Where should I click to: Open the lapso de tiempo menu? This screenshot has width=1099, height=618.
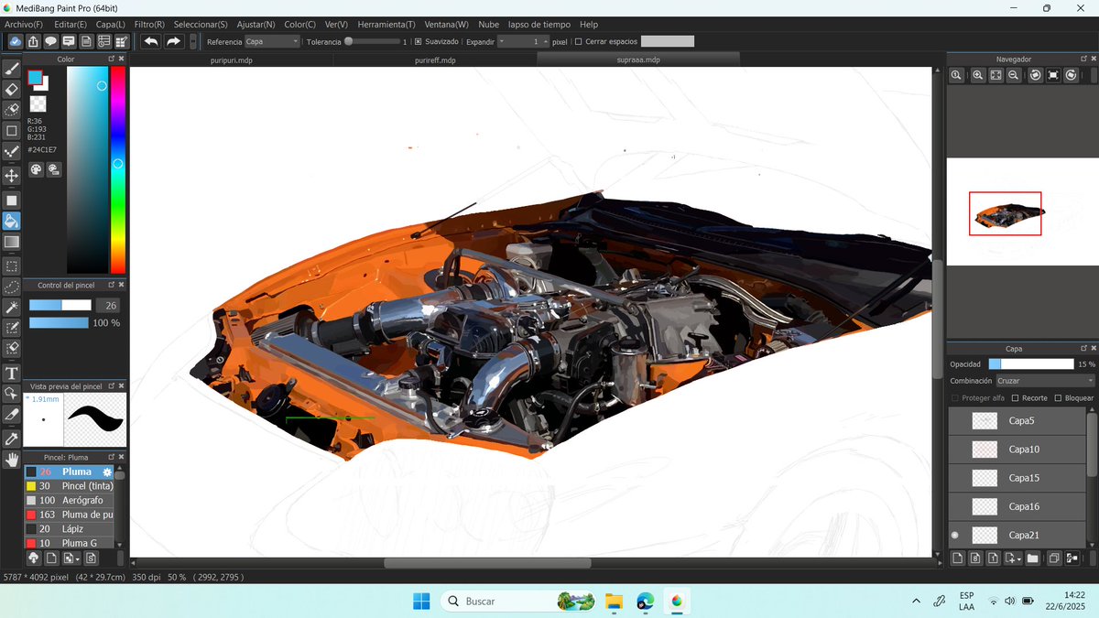539,24
